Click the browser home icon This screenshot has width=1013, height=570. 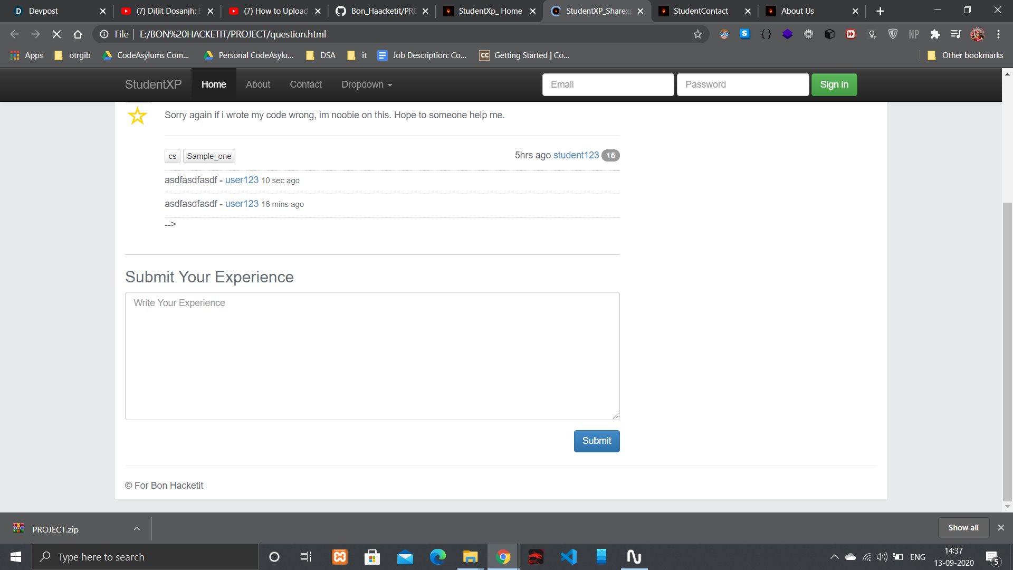click(x=78, y=34)
